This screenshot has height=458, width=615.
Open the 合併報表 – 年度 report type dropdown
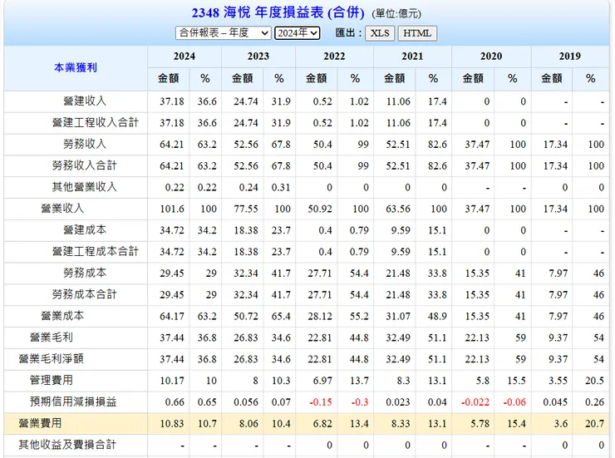click(224, 33)
